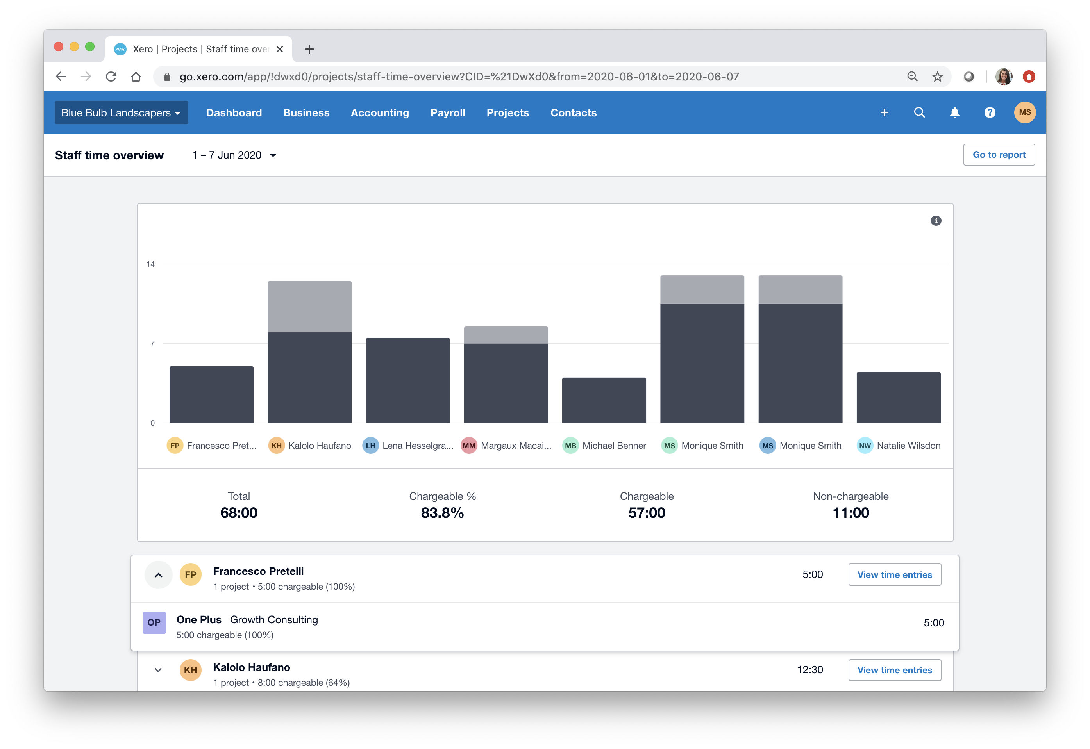The width and height of the screenshot is (1090, 749).
Task: Click the add plus icon in the nav bar
Action: click(x=885, y=112)
